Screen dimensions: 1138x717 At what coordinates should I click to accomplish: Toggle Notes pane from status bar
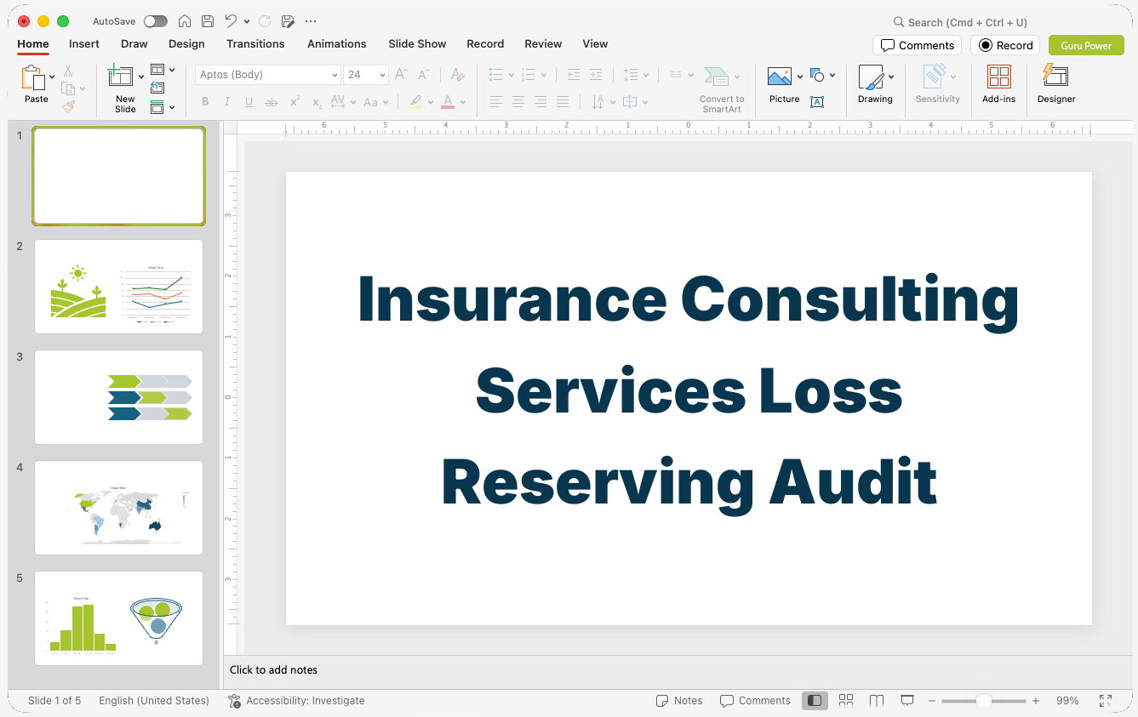click(679, 701)
